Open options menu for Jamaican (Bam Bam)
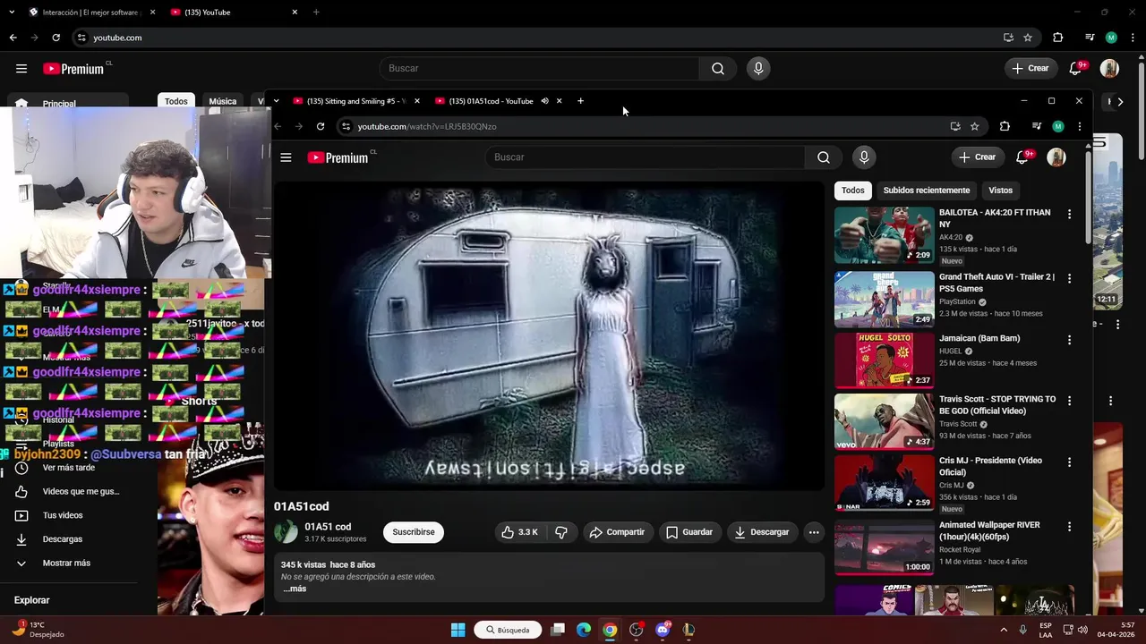1146x644 pixels. pos(1068,340)
